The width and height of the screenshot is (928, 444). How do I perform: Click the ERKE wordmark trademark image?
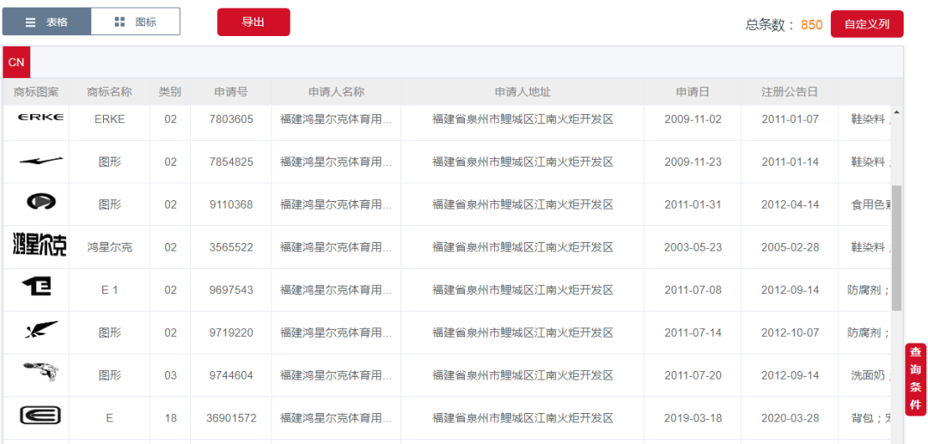coord(41,117)
